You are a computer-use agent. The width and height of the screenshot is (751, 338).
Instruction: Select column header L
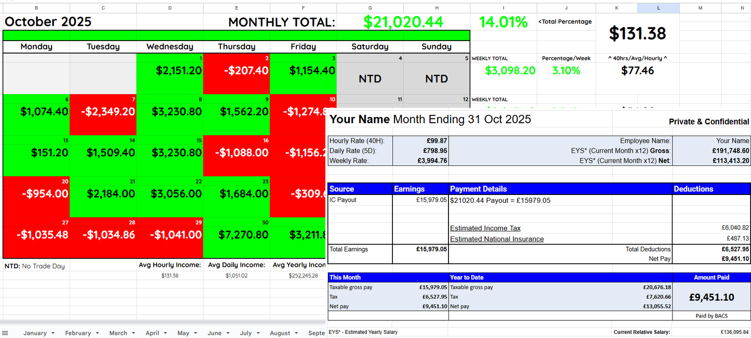[x=658, y=8]
